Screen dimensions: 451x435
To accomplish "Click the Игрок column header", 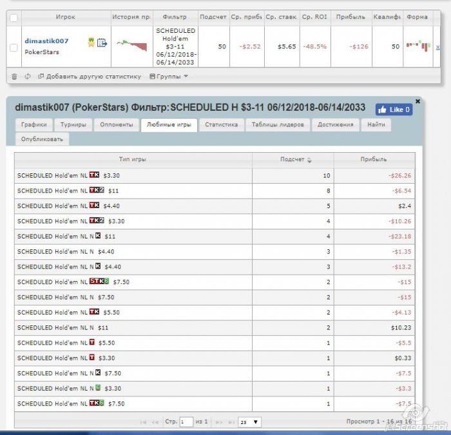I will [x=66, y=17].
